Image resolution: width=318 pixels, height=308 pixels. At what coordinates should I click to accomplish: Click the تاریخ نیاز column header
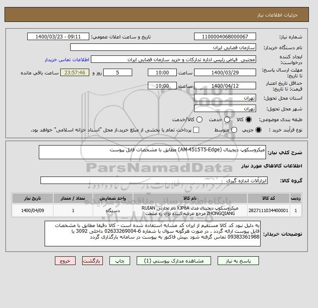33,198
